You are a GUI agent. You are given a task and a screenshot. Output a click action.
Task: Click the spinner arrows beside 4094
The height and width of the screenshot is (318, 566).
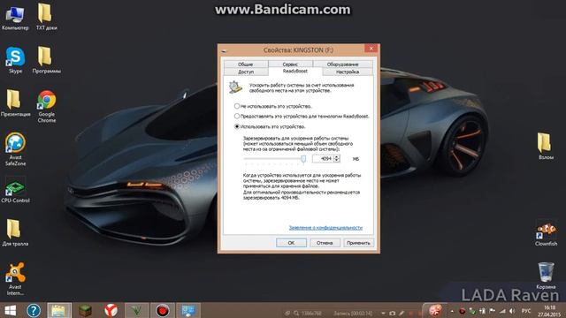click(337, 159)
